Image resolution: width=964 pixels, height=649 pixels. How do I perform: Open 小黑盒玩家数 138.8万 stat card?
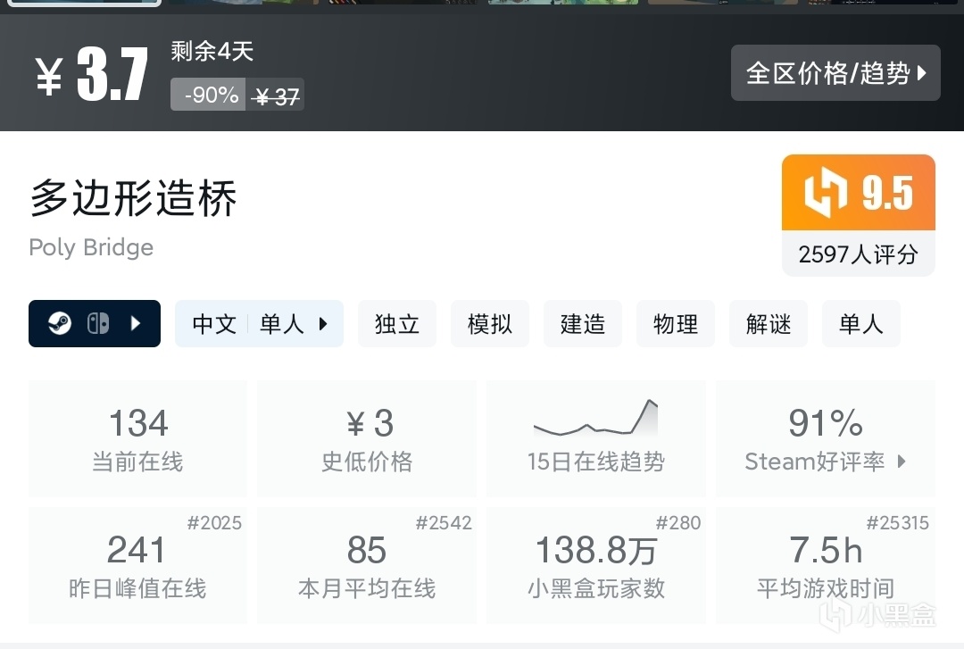(x=595, y=565)
